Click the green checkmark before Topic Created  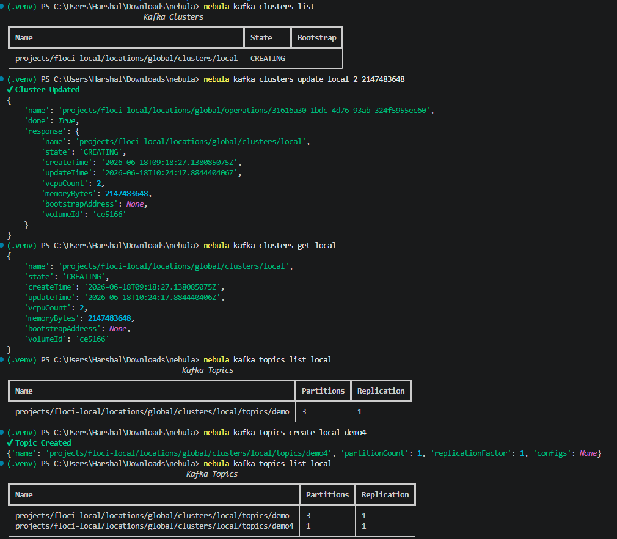tap(10, 442)
